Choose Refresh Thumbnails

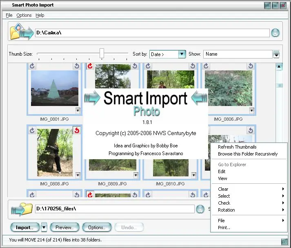(249, 147)
